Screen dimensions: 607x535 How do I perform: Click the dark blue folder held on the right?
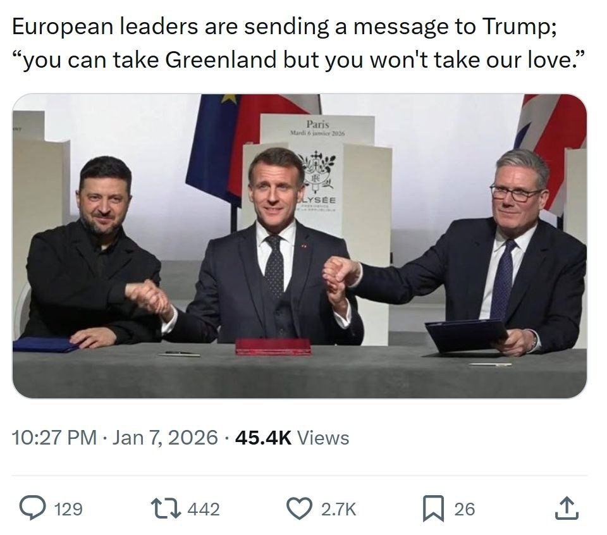[x=466, y=334]
